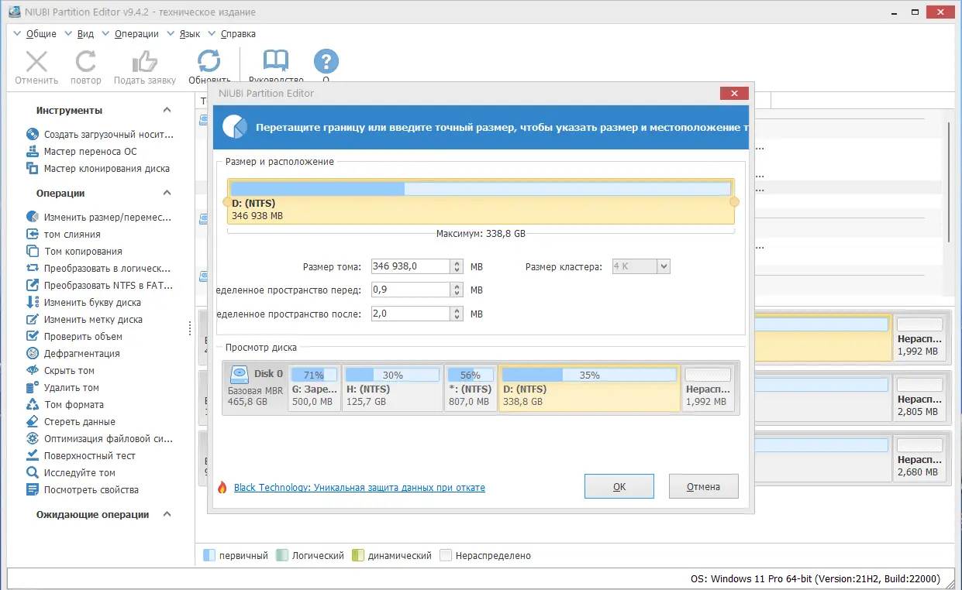962x590 pixels.
Task: Collapse the Инструменты section
Action: (167, 111)
